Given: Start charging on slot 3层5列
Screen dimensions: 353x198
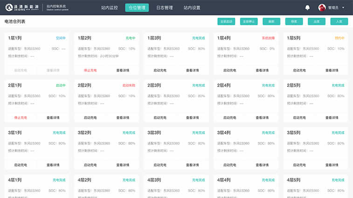Looking at the screenshot, I should click(299, 165).
